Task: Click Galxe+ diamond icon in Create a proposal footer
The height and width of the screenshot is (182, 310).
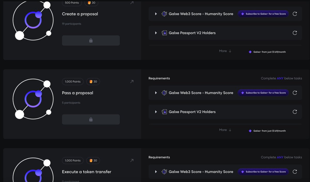Action: (x=250, y=52)
